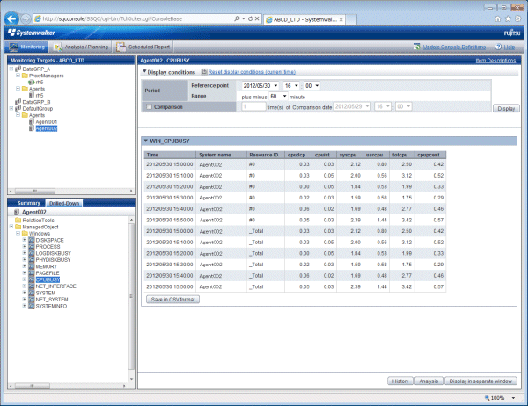This screenshot has height=406, width=528.
Task: Select the CPUBUSY tree item
Action: coord(48,279)
